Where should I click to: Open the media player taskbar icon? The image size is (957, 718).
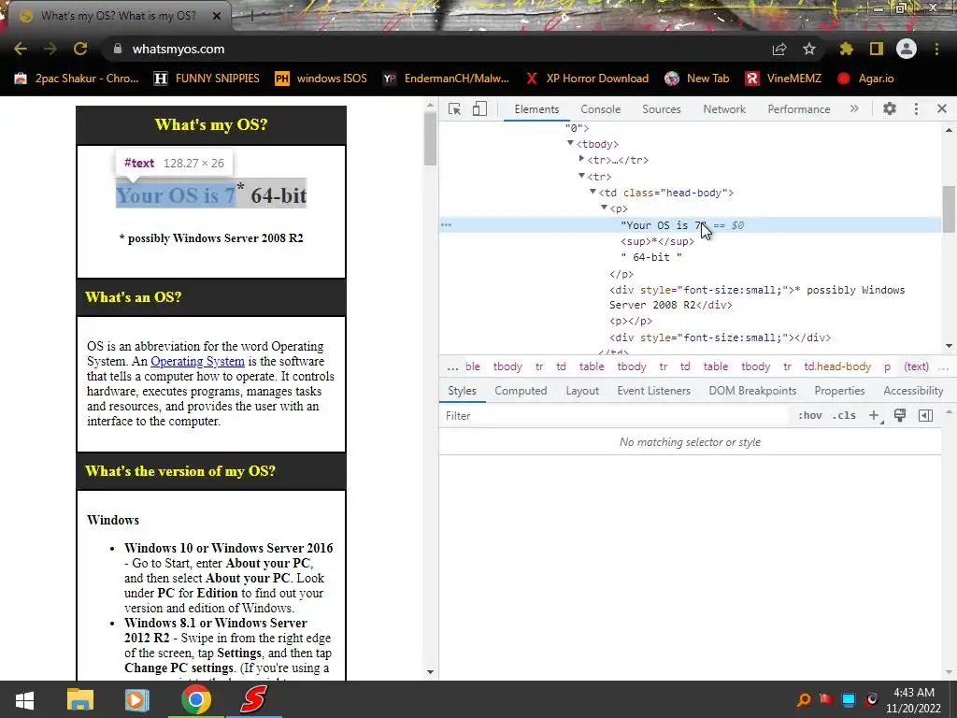(x=136, y=699)
